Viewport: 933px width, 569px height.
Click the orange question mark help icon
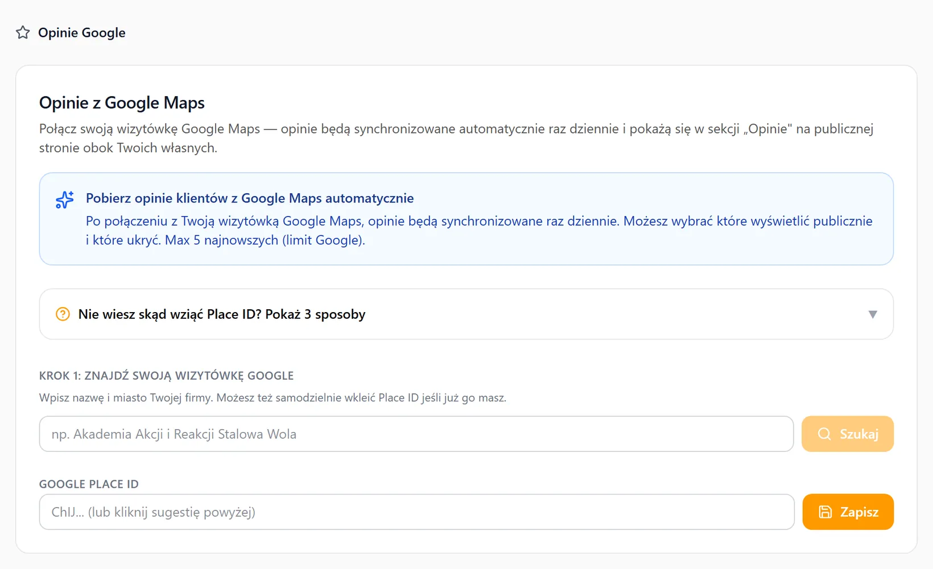pyautogui.click(x=63, y=314)
